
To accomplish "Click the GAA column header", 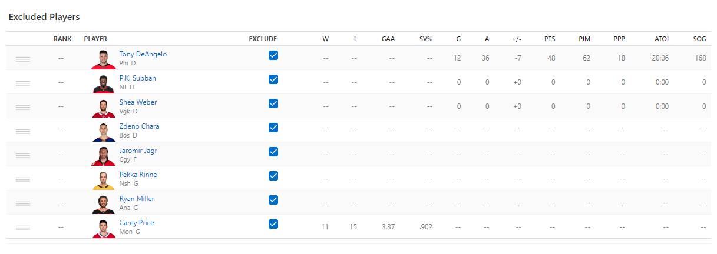I will pos(388,39).
